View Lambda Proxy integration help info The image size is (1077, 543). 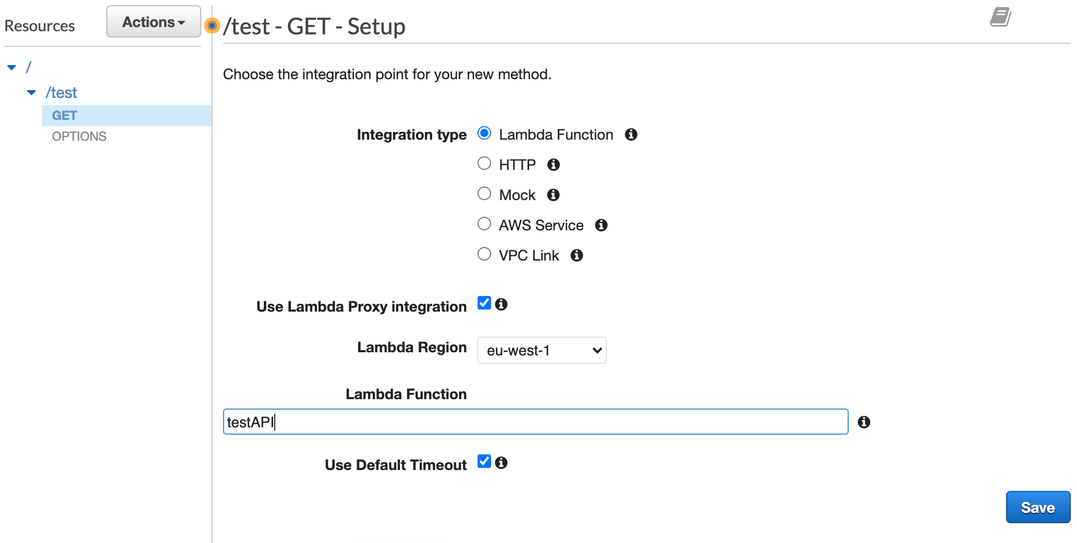coord(501,304)
